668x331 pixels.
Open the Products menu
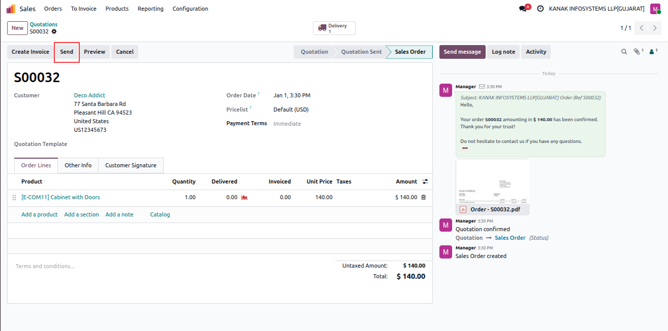pyautogui.click(x=117, y=9)
